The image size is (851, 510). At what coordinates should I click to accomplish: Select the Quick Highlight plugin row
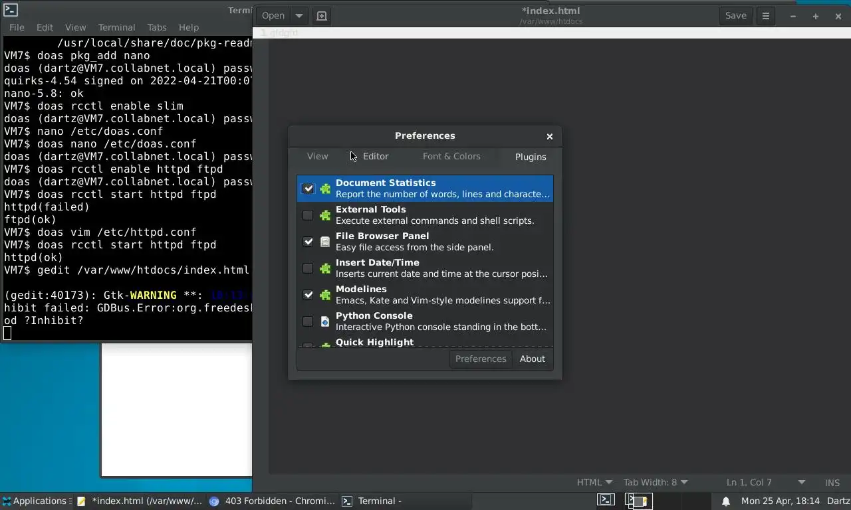425,342
